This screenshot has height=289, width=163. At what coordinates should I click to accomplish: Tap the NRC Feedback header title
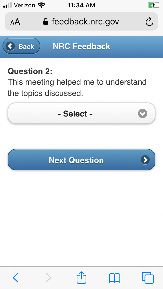[x=81, y=46]
